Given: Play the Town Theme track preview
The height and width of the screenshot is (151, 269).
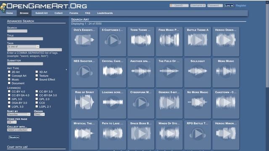Looking at the screenshot, I should (x=141, y=40).
